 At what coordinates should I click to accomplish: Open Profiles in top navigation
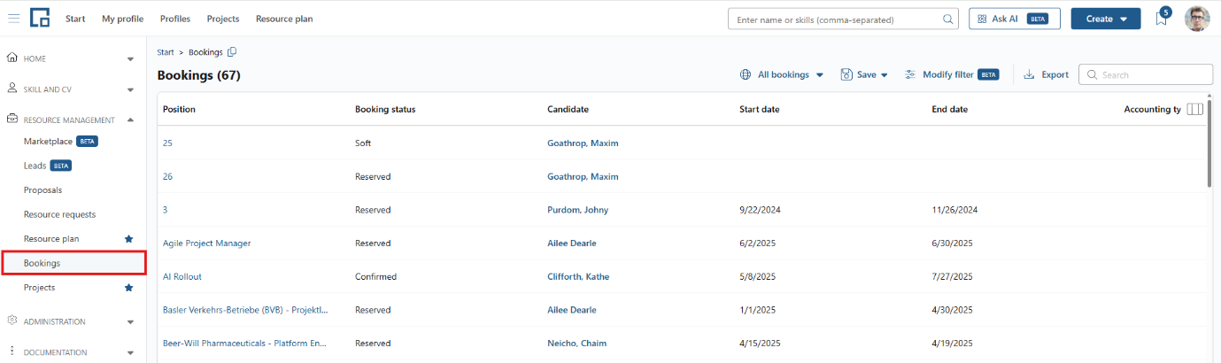click(x=175, y=19)
